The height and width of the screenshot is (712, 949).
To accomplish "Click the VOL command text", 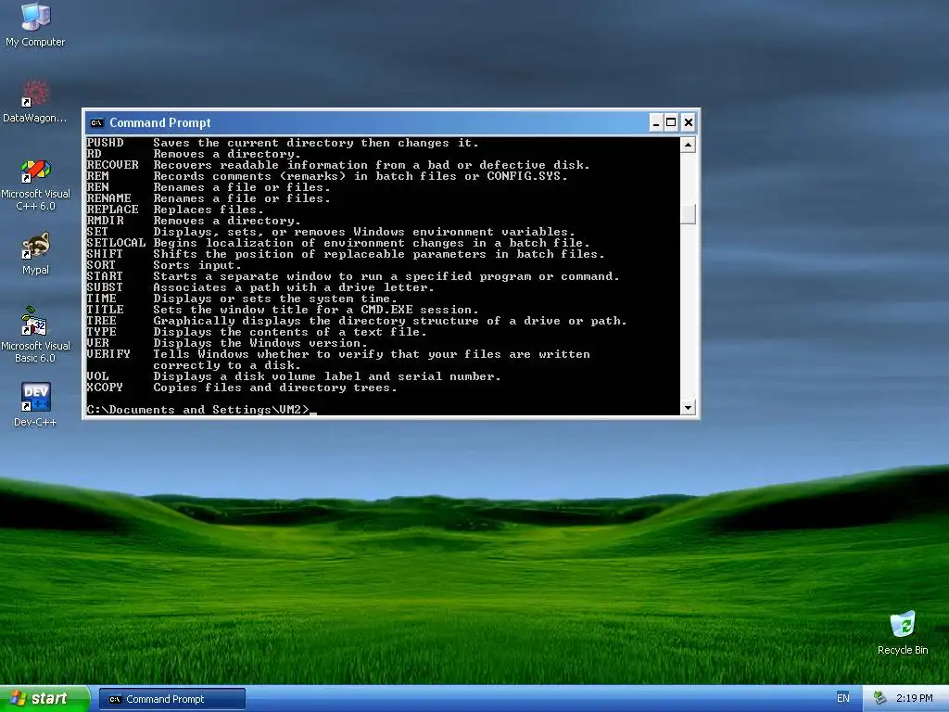I will (x=97, y=376).
